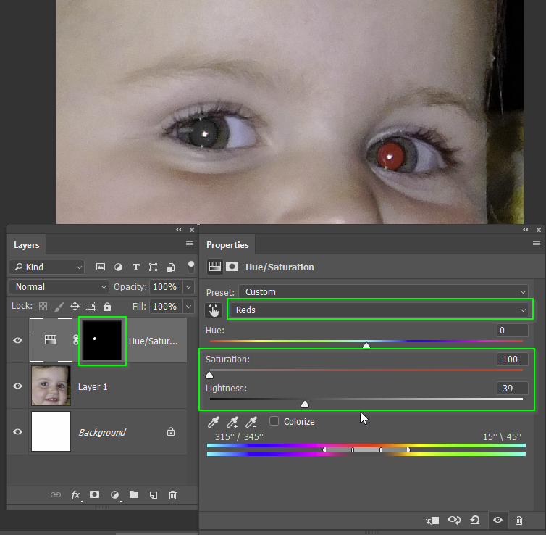Viewport: 546px width, 535px height.
Task: Hide the Layer 1 layer
Action: 18,386
